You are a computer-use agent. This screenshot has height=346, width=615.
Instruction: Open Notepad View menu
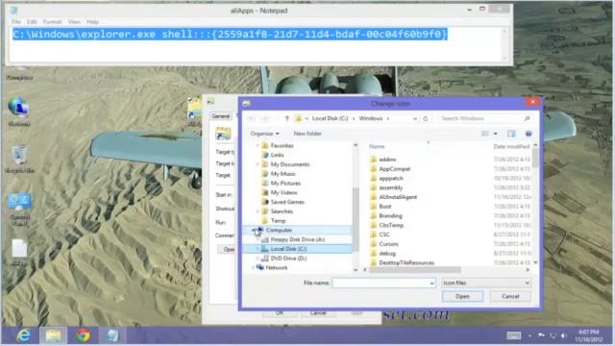click(74, 21)
